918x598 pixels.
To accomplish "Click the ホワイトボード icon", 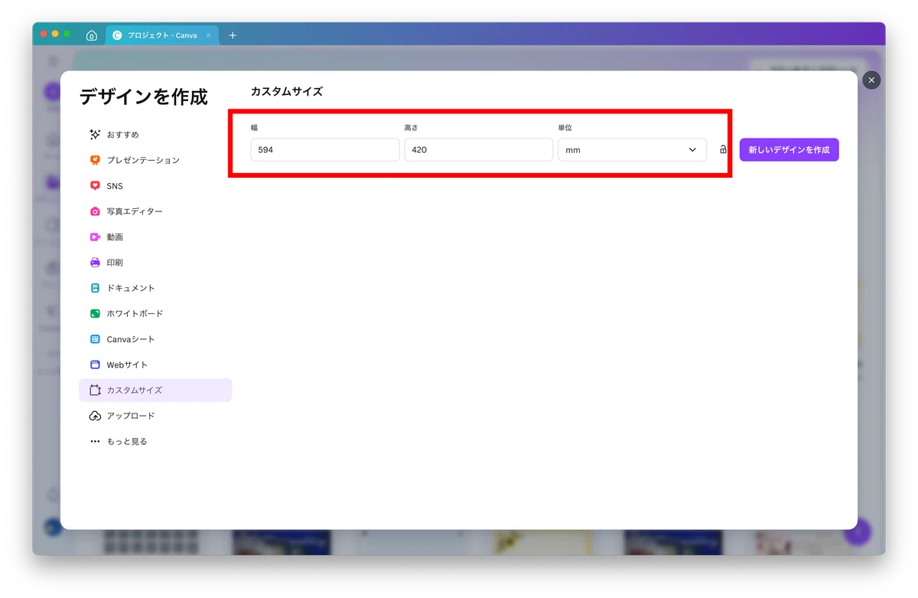I will [x=95, y=314].
